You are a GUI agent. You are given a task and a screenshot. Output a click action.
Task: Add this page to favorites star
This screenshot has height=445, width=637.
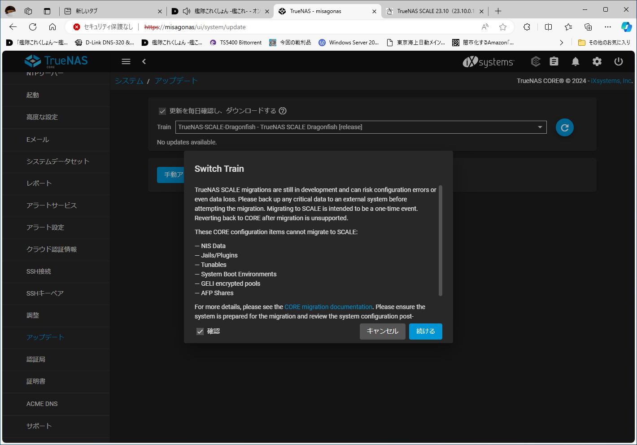click(x=503, y=27)
